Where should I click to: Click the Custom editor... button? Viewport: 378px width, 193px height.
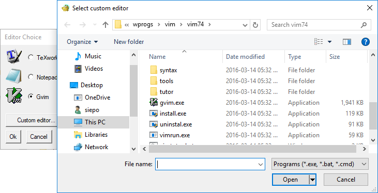coord(36,120)
